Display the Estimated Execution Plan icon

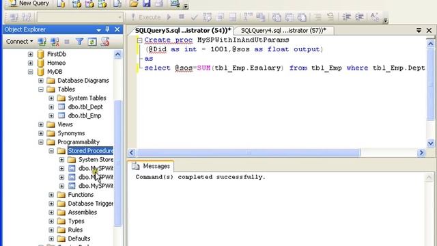207,17
